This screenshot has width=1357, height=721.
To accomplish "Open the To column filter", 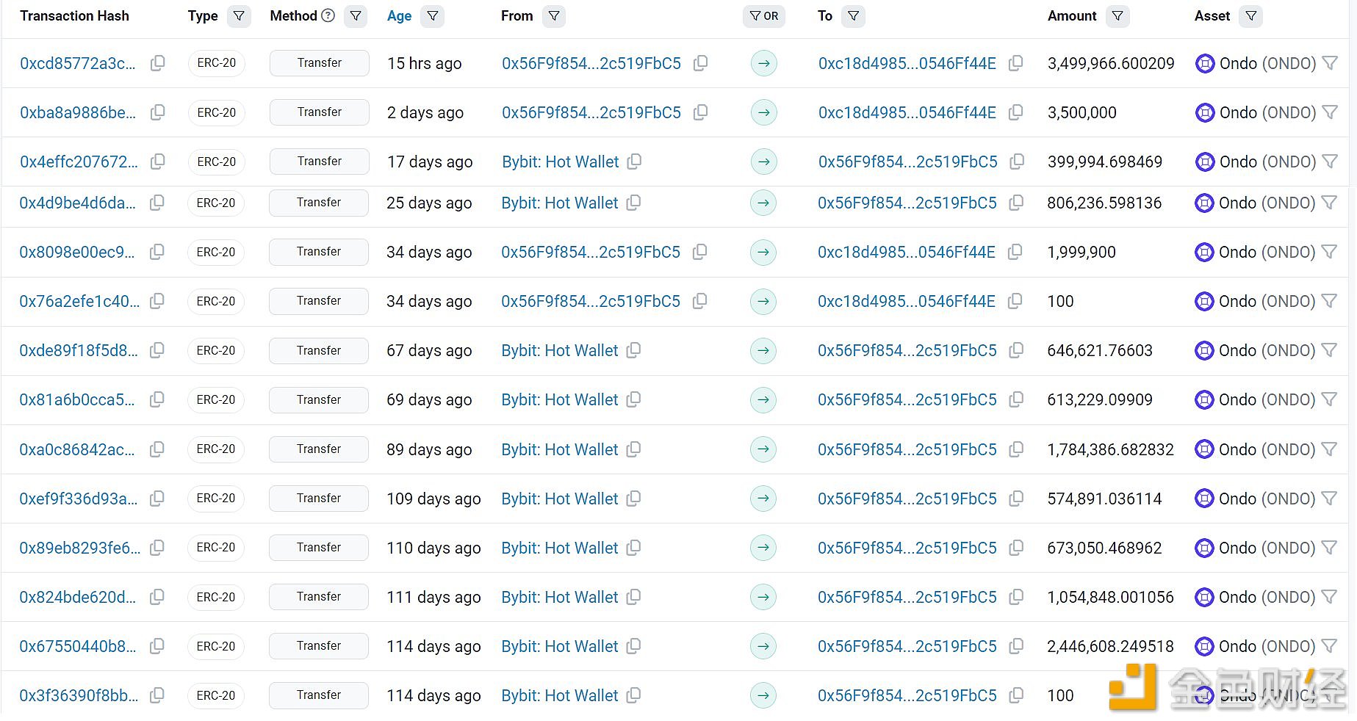I will (x=853, y=16).
